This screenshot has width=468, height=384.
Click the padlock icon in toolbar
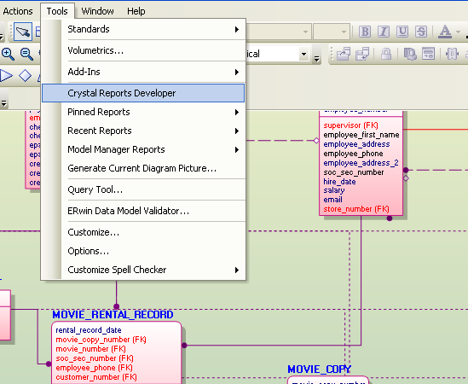(386, 54)
